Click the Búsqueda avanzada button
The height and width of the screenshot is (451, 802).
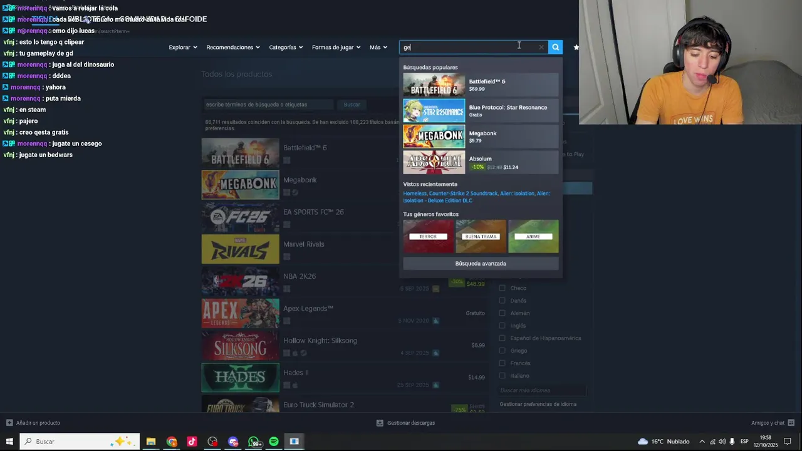click(x=481, y=264)
